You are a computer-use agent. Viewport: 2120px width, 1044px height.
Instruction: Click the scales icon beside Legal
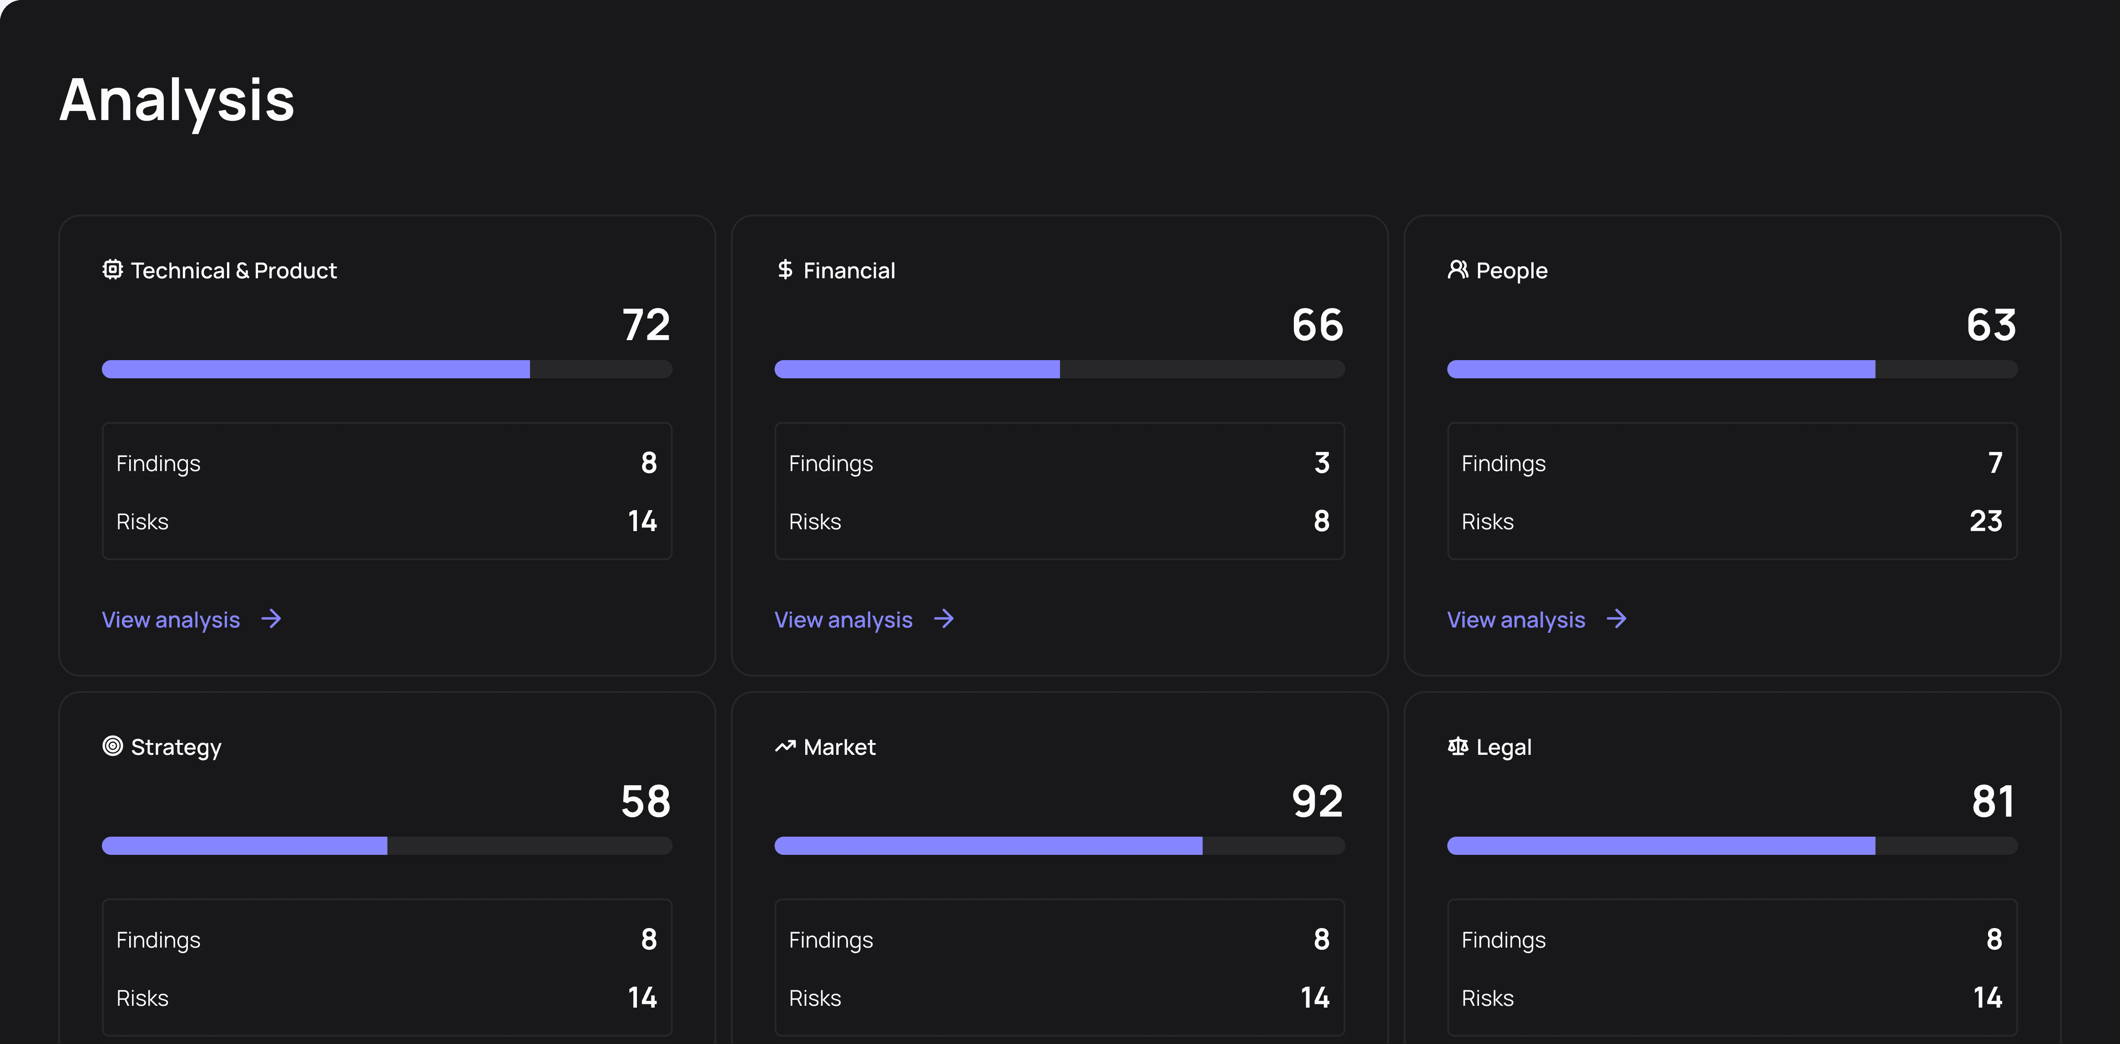coord(1458,746)
